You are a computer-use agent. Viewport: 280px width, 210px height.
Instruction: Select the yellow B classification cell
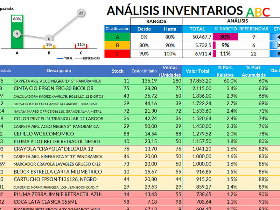pyautogui.click(x=117, y=45)
